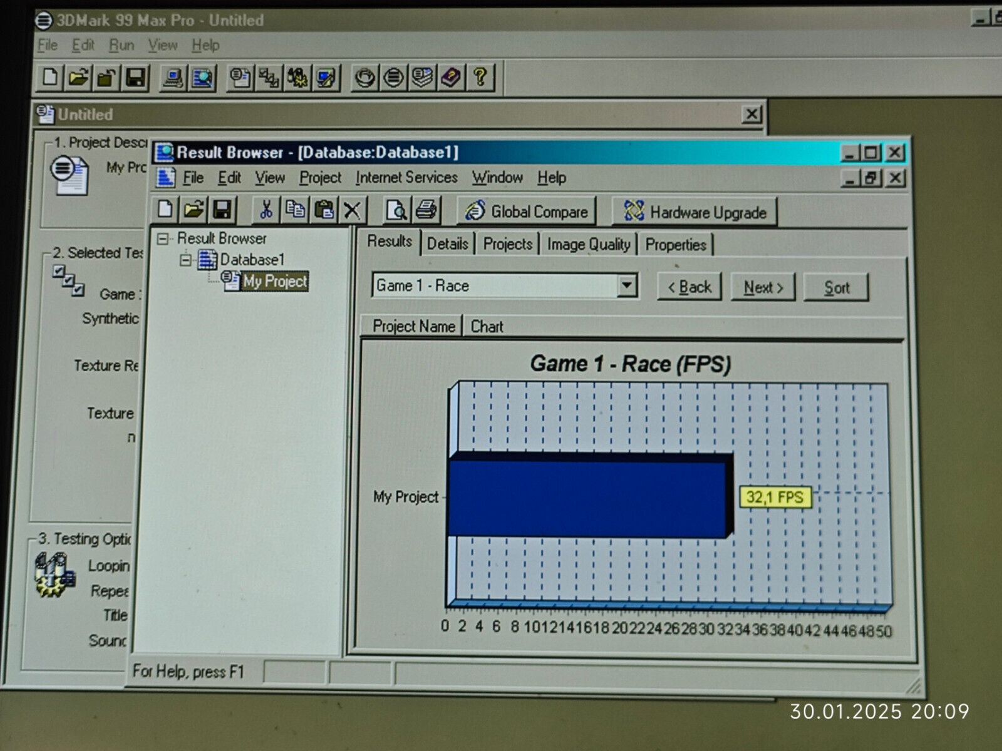Click New icon in 3DMark main toolbar

[x=50, y=78]
